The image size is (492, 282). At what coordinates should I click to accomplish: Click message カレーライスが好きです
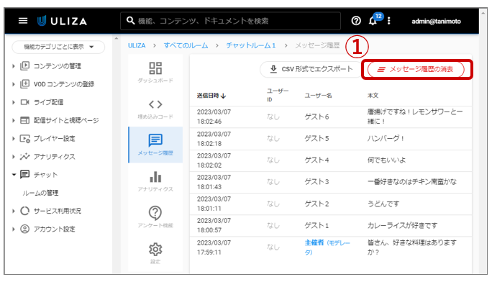pyautogui.click(x=402, y=226)
